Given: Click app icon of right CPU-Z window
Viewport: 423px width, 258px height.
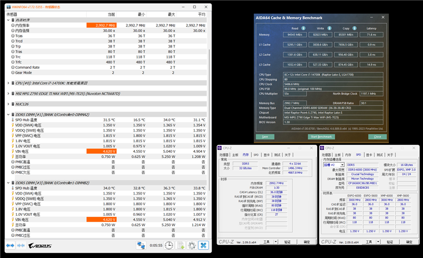Looking at the screenshot, I should (322, 148).
